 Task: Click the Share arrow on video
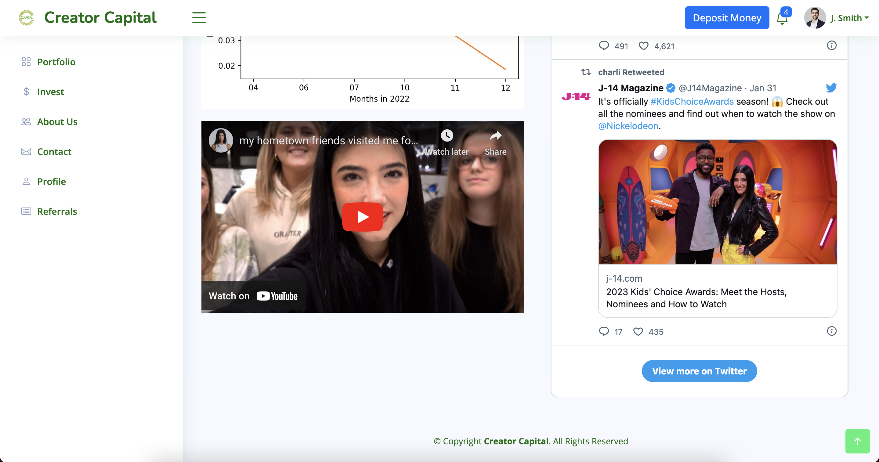(x=495, y=136)
